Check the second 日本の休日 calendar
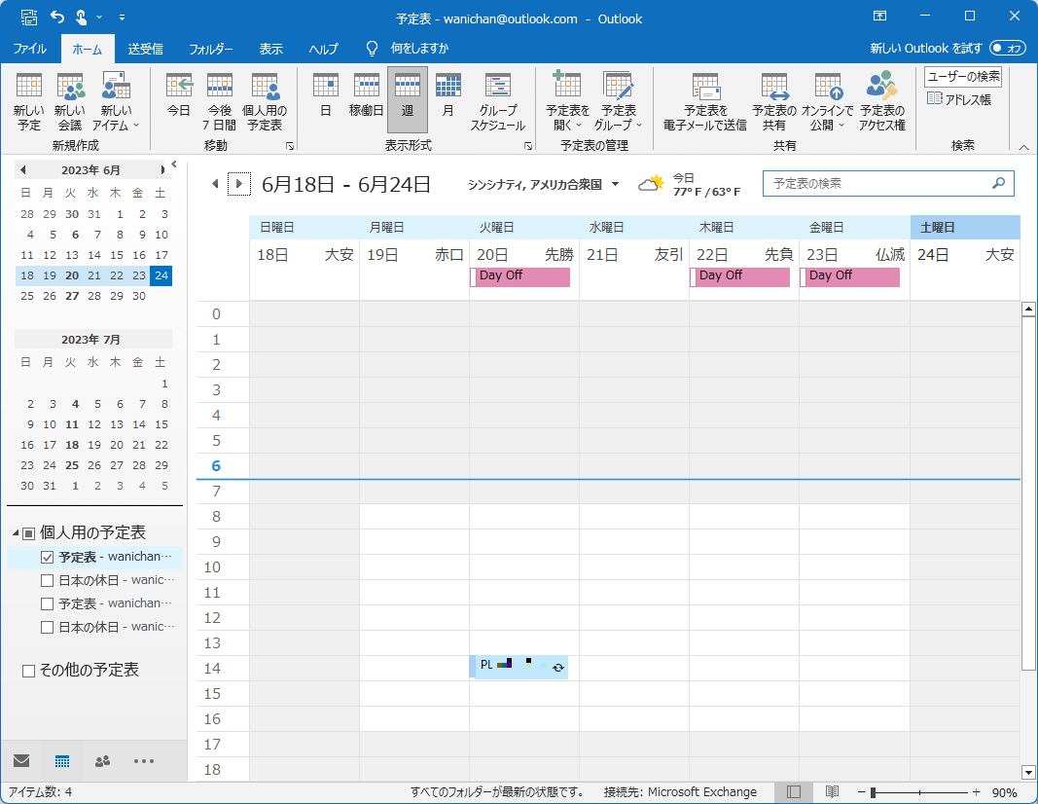 point(47,627)
